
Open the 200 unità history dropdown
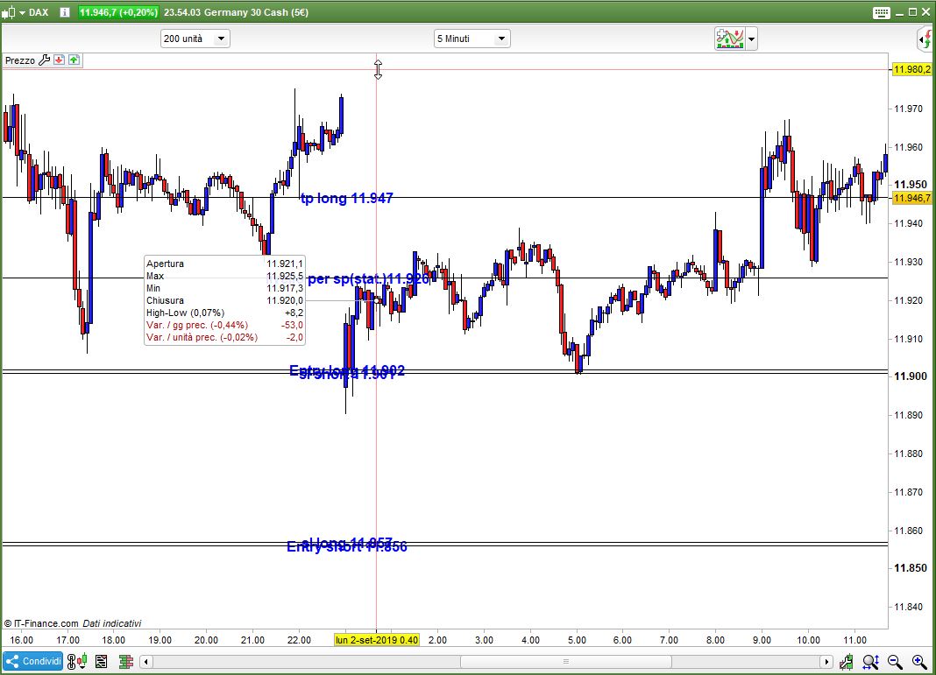(195, 39)
